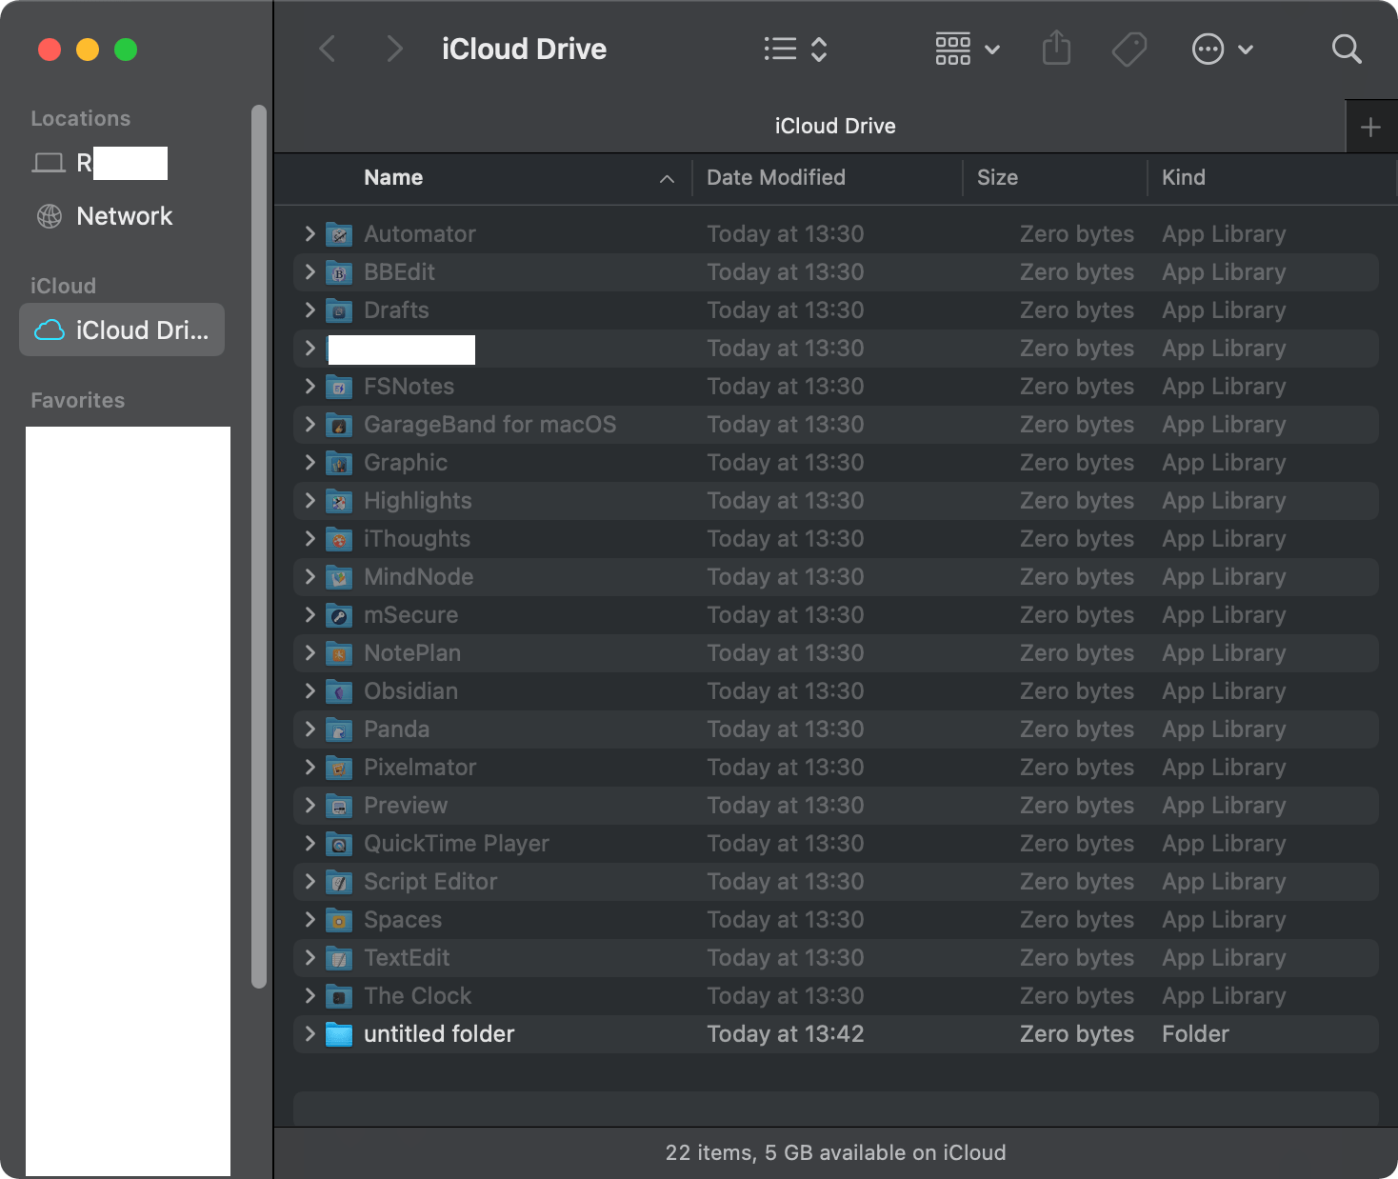Click the MindNode folder icon
Viewport: 1398px width, 1179px height.
point(339,577)
